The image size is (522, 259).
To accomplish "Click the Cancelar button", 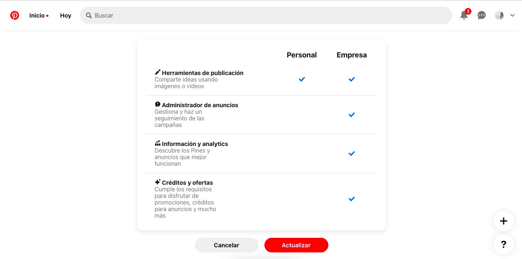I will [x=226, y=245].
